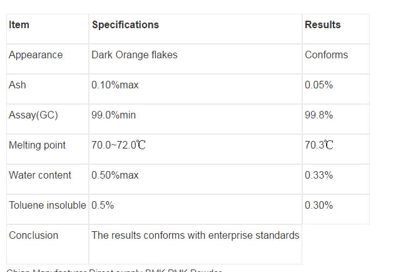418x272 pixels.
Task: Select the "Toluene insoluble" item cell
Action: click(x=48, y=206)
